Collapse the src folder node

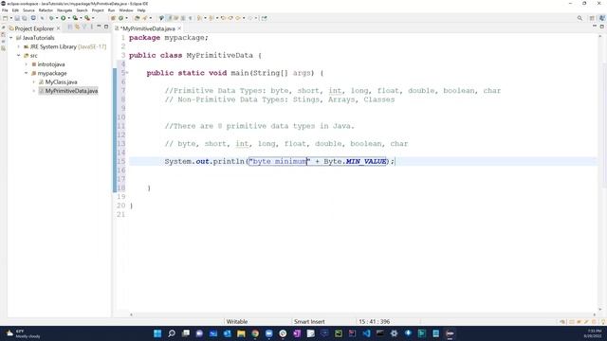(x=19, y=56)
